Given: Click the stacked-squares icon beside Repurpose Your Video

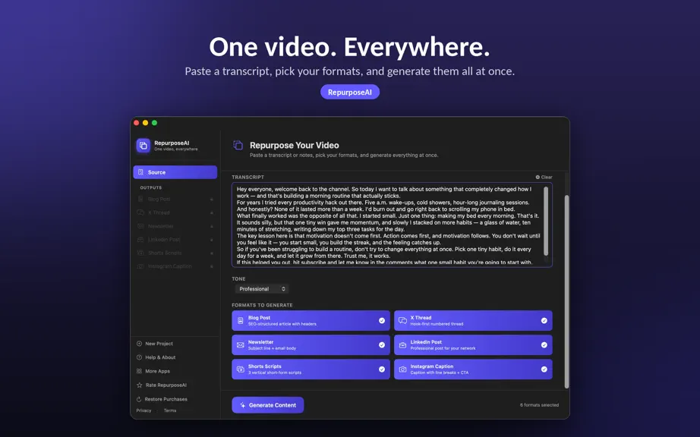Looking at the screenshot, I should [x=238, y=145].
